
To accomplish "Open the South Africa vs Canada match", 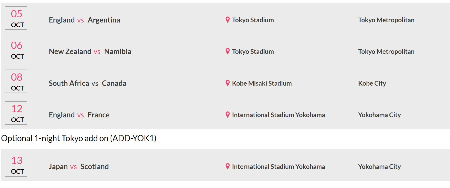I will [x=88, y=83].
